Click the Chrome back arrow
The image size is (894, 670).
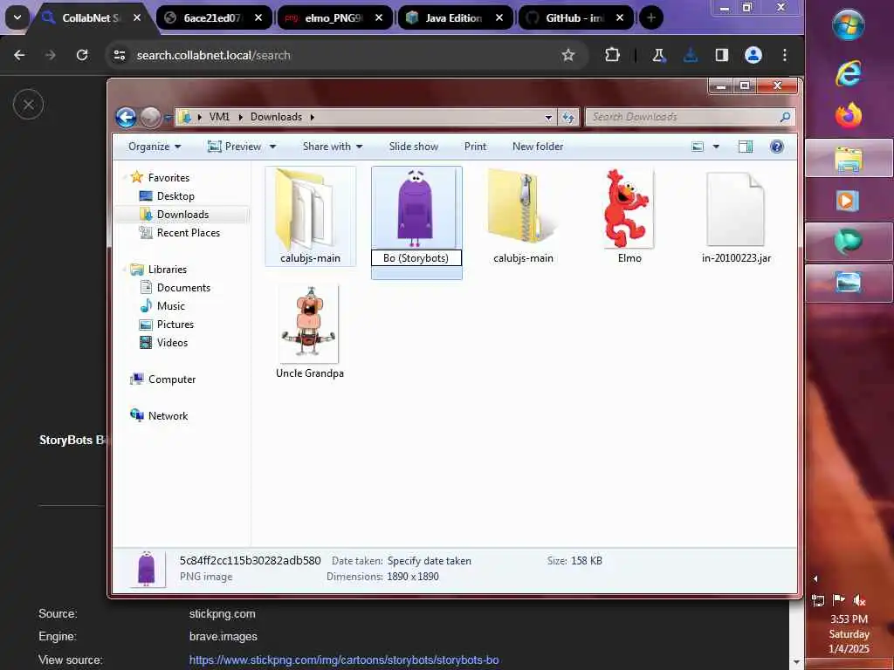point(19,55)
